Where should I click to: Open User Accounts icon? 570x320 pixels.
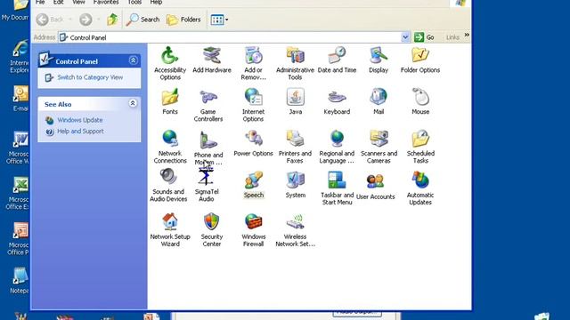tap(375, 181)
